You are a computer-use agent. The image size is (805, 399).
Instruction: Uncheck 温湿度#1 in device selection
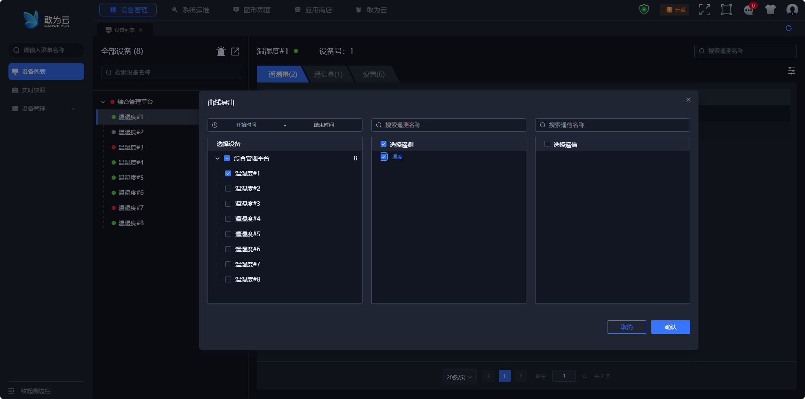[228, 173]
